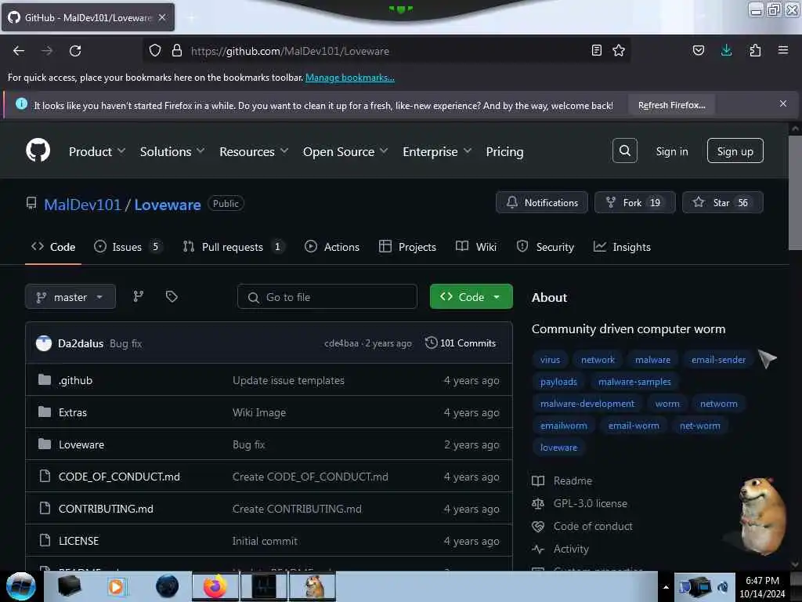Click the Sign in link

[x=671, y=151]
